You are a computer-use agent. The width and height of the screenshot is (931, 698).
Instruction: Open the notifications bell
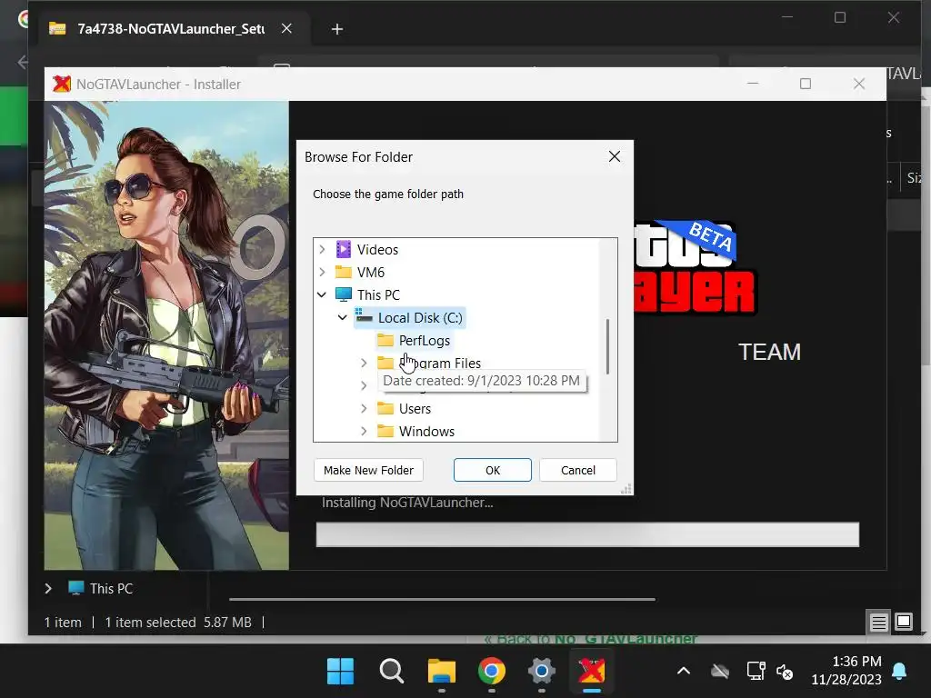(899, 671)
